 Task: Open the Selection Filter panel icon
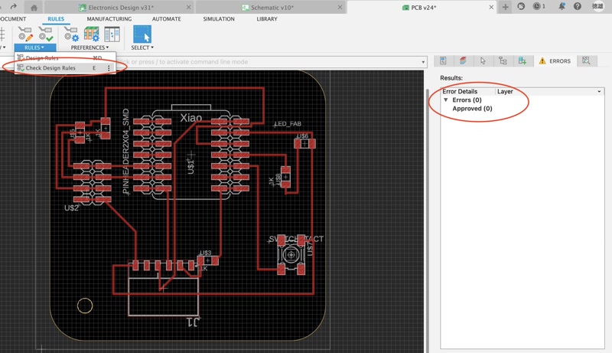[x=483, y=60]
